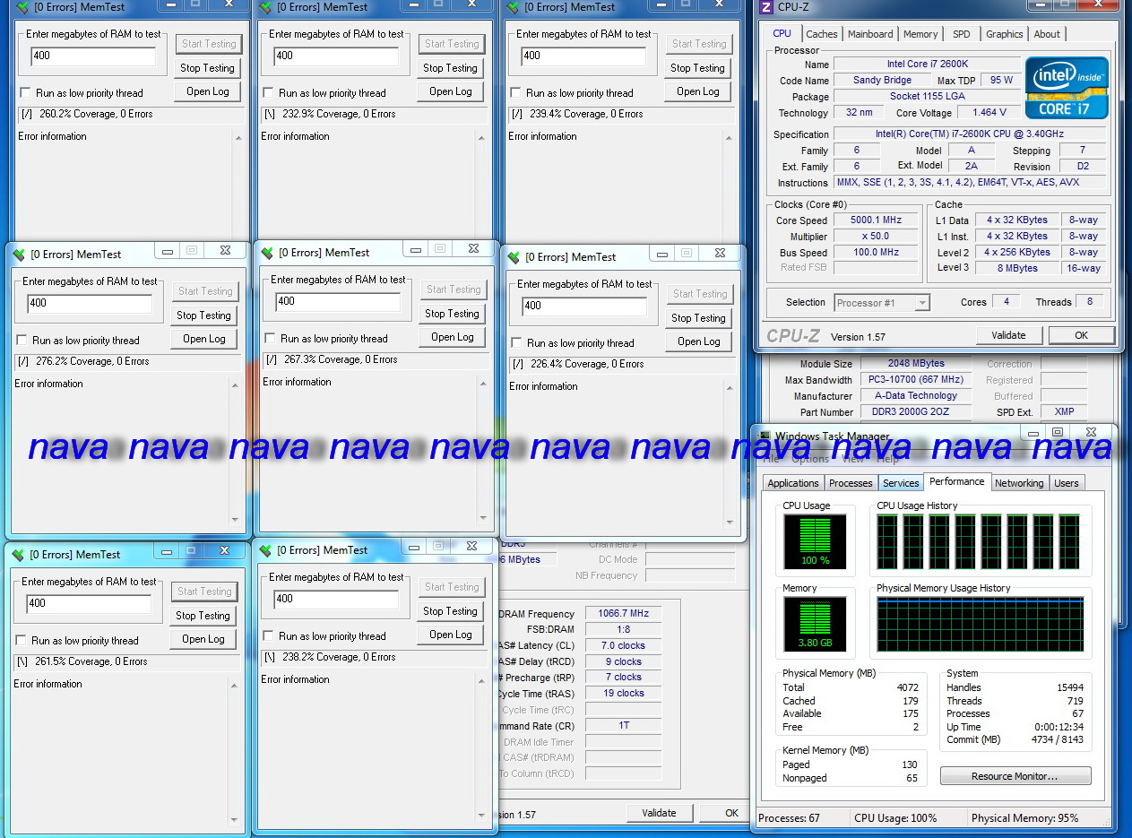
Task: Click the FSB:DRAM value 1:8
Action: 623,629
